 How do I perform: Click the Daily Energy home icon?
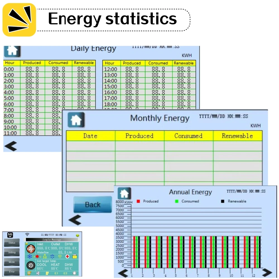coord(12,51)
